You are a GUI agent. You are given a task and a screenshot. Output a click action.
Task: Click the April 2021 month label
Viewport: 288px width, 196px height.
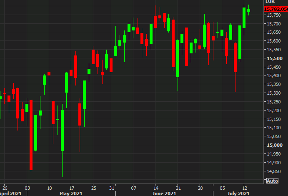tap(10, 193)
